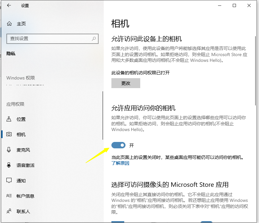This screenshot has width=259, height=223.
Task: Click the 麦克风 microphone icon
Action: 9,150
